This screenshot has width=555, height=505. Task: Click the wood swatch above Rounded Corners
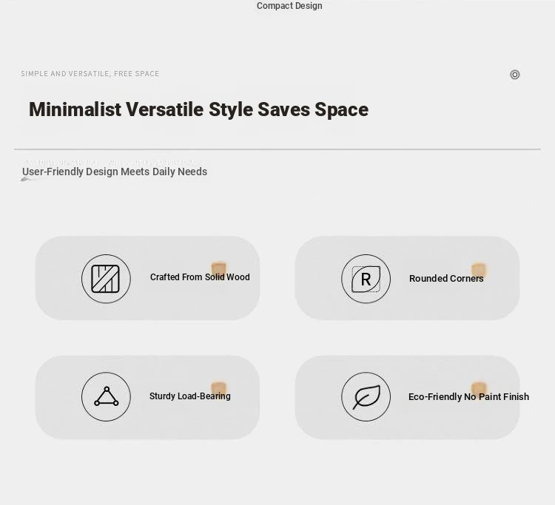pos(478,269)
